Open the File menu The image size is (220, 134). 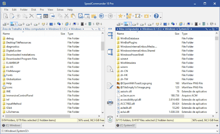click(6, 10)
